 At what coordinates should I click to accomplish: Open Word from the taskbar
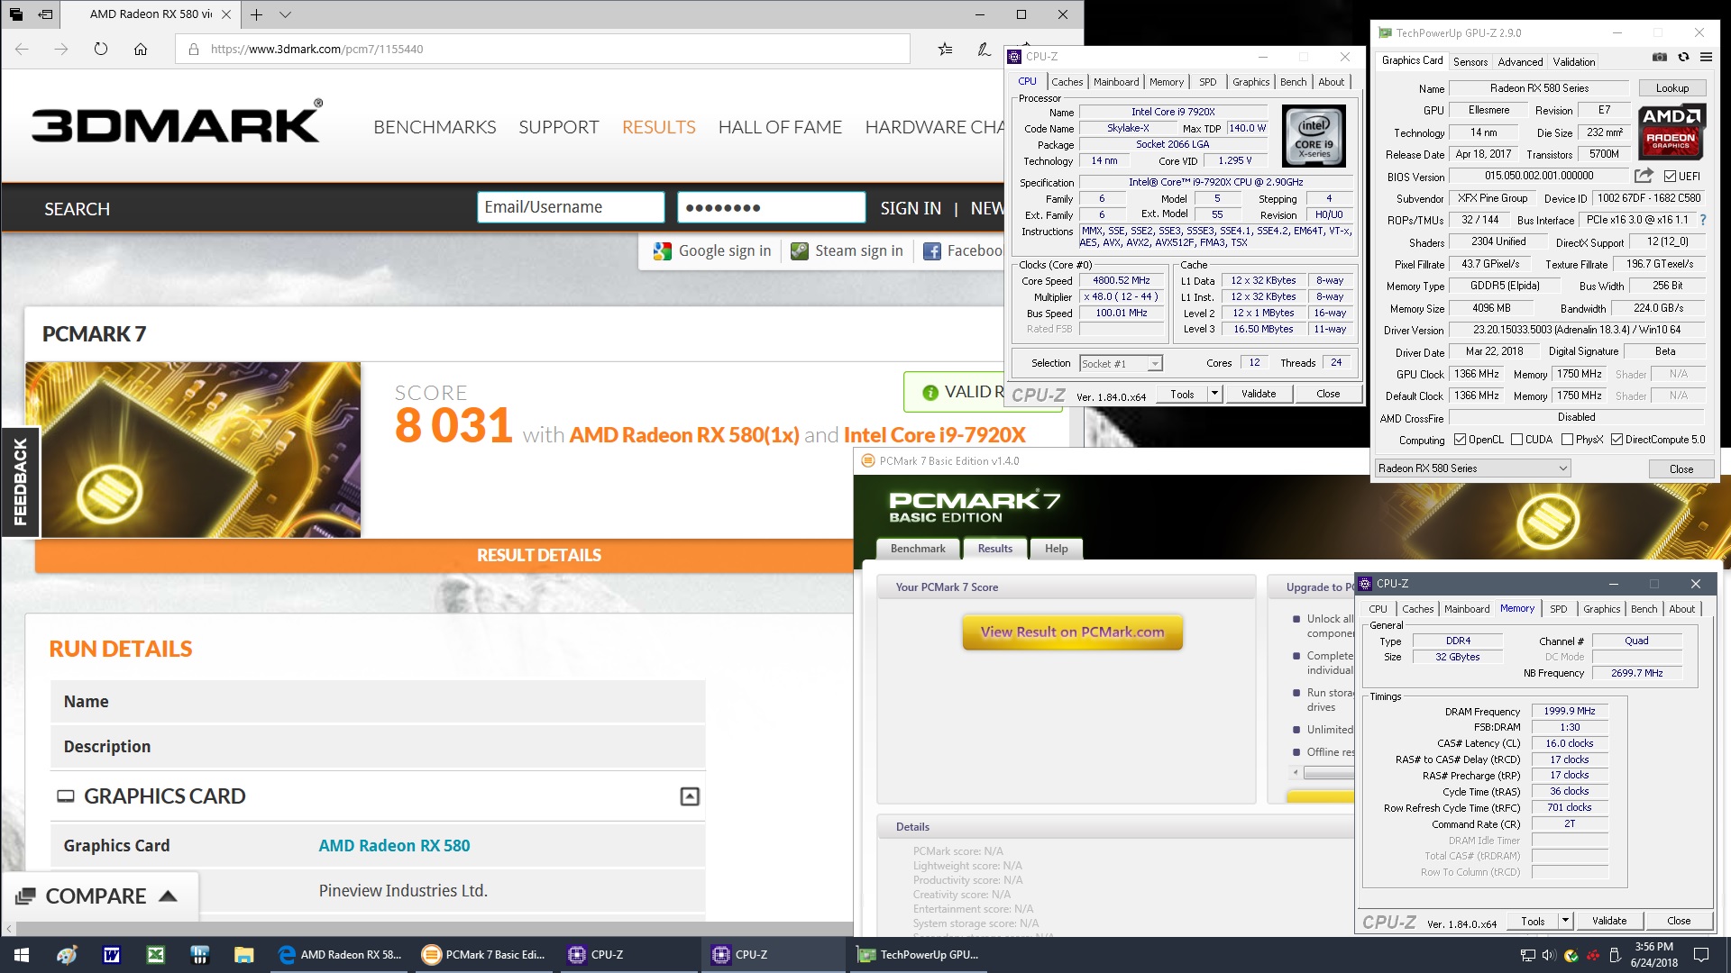click(x=112, y=955)
